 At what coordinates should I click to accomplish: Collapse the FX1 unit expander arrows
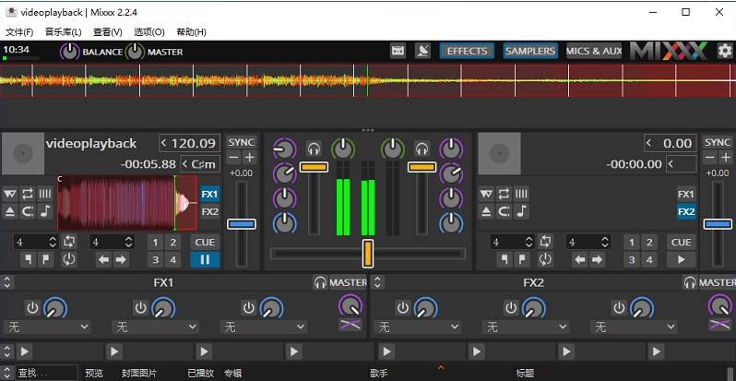pos(7,281)
